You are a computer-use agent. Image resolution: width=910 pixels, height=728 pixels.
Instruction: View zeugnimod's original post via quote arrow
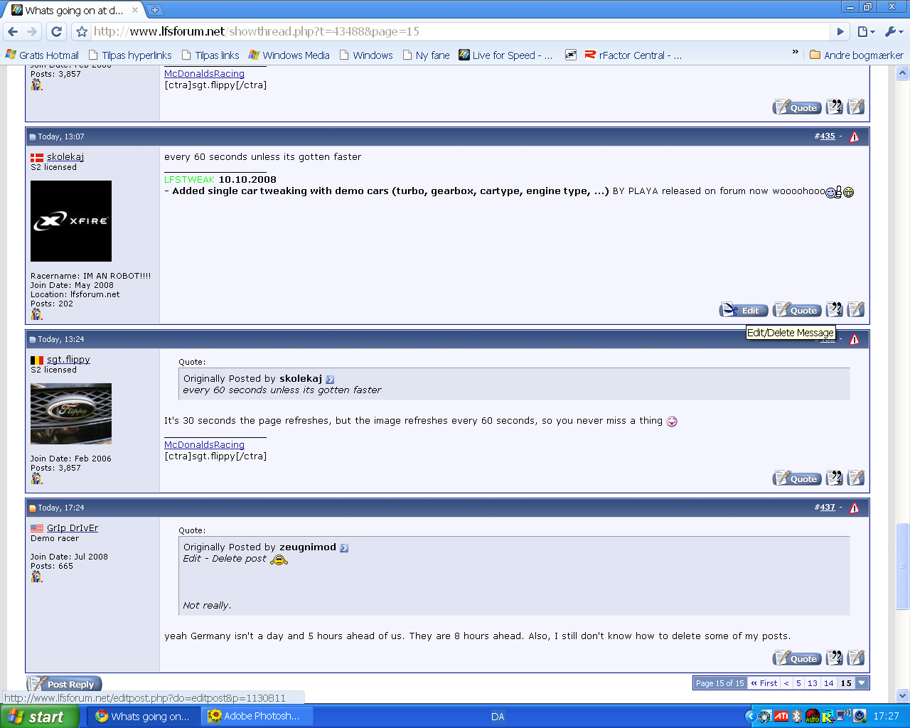[344, 548]
